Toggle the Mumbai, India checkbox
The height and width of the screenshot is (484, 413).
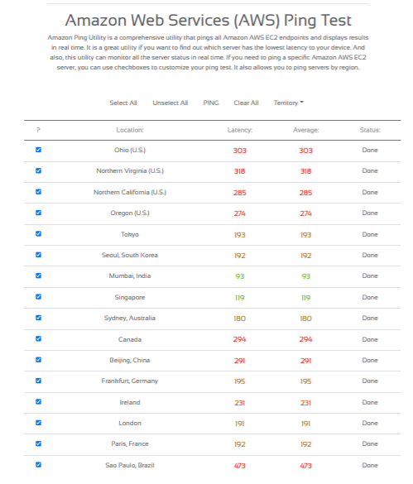(x=38, y=276)
